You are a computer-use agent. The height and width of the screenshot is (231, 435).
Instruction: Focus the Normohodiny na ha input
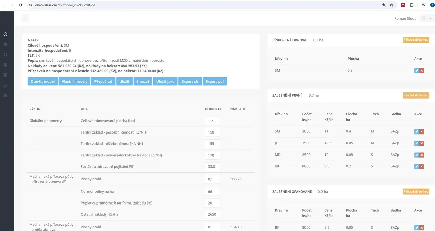point(212,192)
